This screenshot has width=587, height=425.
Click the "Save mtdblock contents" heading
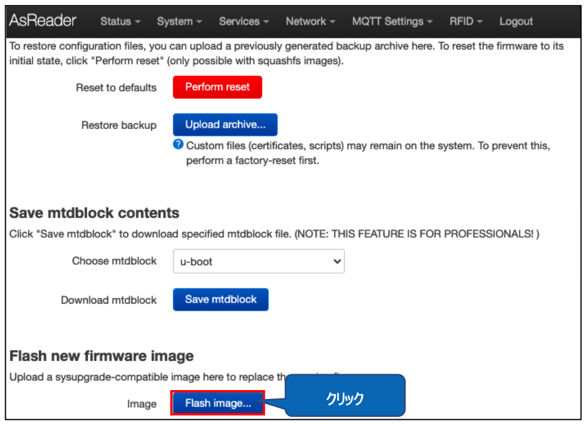click(x=94, y=213)
